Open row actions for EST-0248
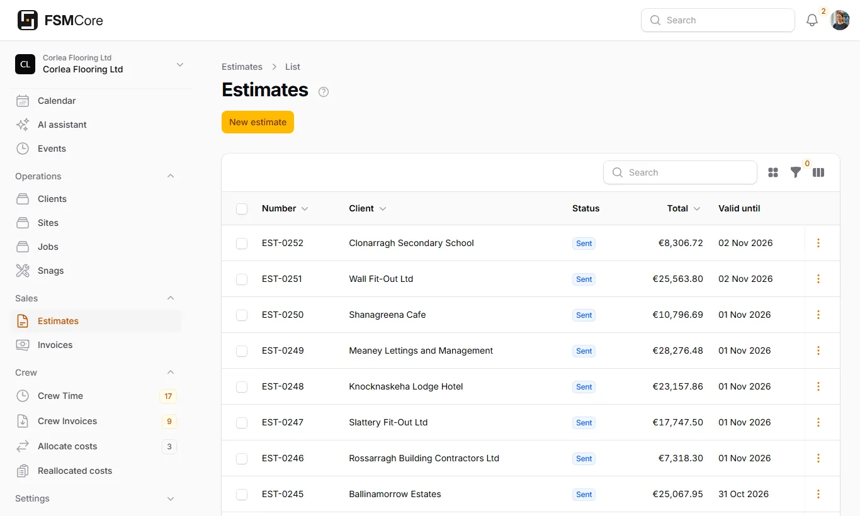 (x=818, y=386)
